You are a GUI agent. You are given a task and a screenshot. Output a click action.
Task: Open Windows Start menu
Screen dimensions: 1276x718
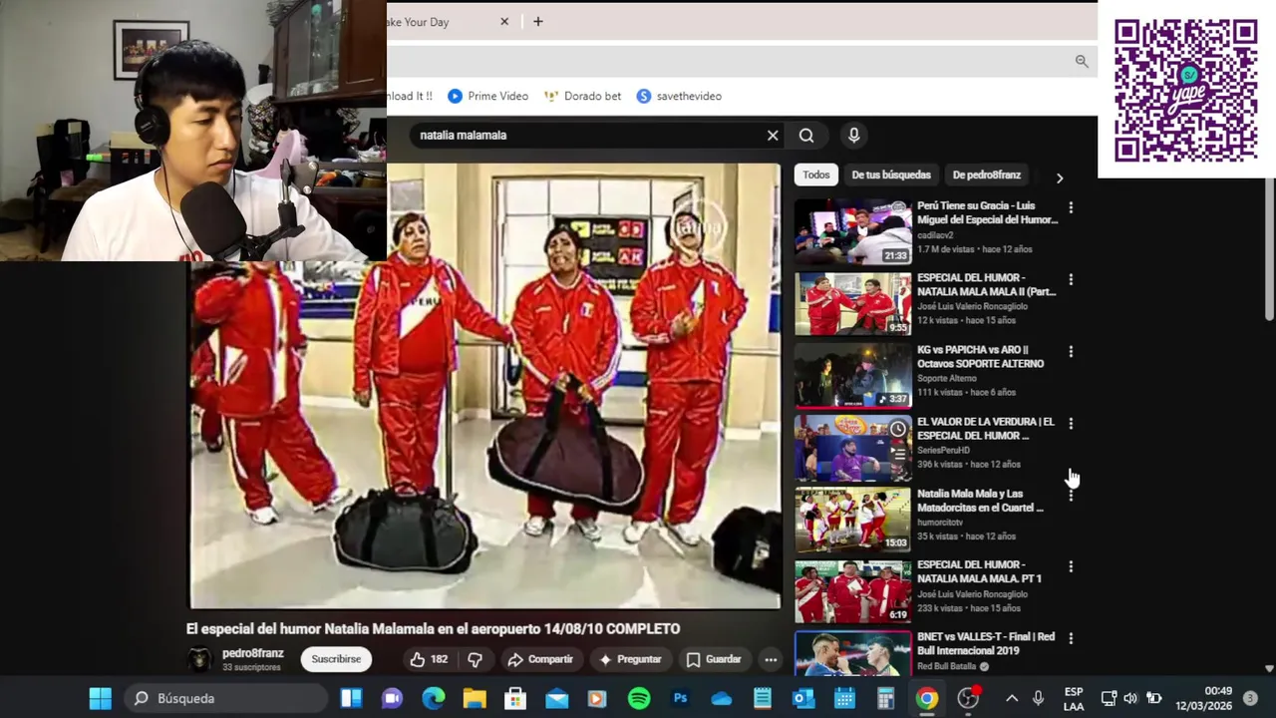[x=101, y=698]
